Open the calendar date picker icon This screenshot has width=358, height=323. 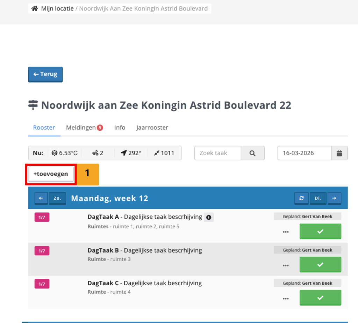click(x=339, y=153)
